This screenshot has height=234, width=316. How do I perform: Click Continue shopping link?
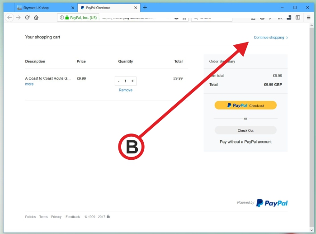(x=269, y=38)
